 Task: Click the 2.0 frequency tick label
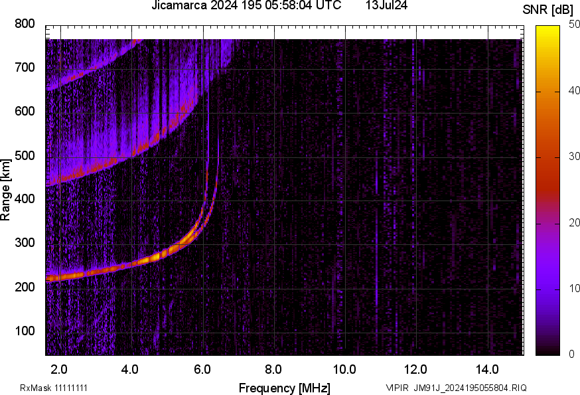(x=59, y=369)
